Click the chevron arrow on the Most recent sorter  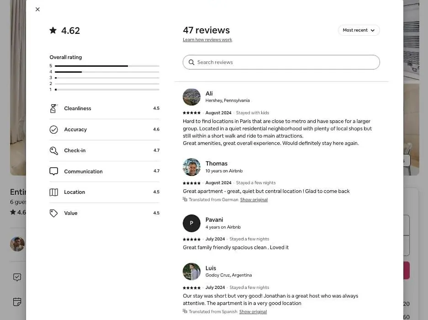(373, 30)
